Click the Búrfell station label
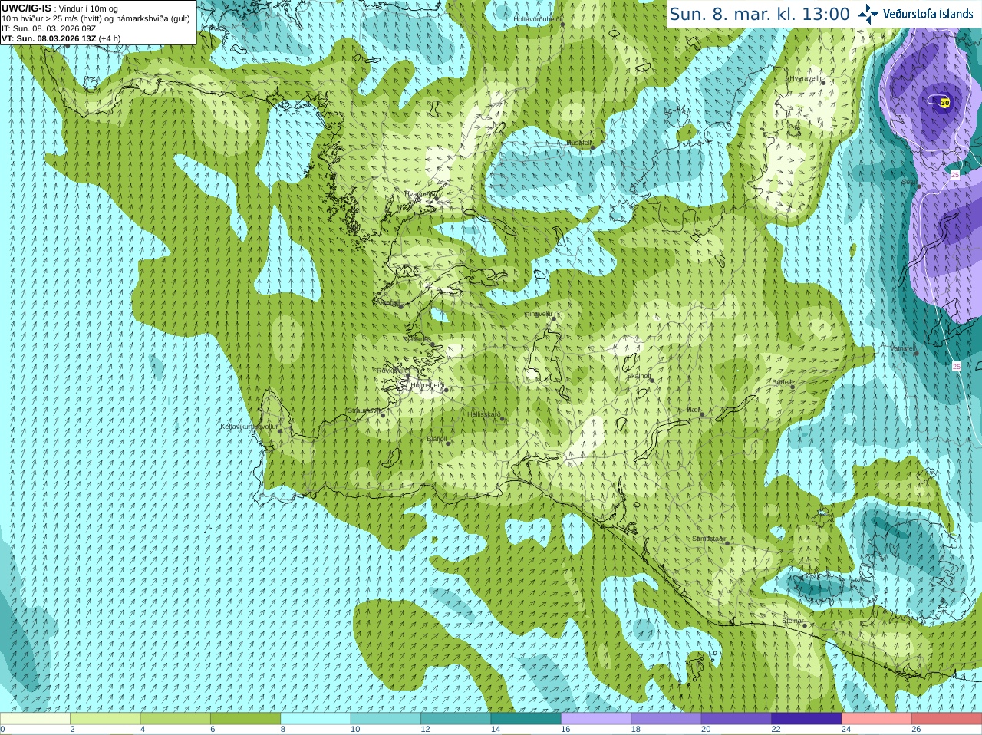This screenshot has height=735, width=982. tap(782, 382)
